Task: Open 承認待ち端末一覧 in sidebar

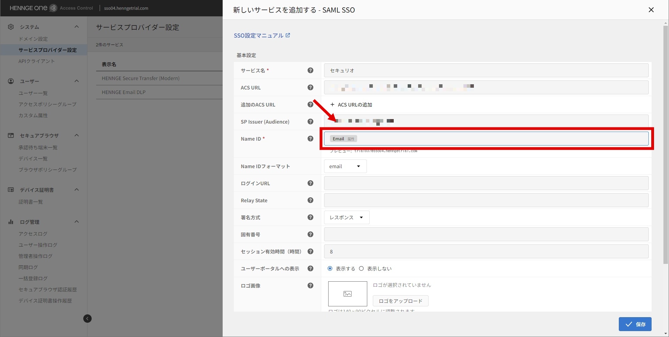Action: point(38,148)
